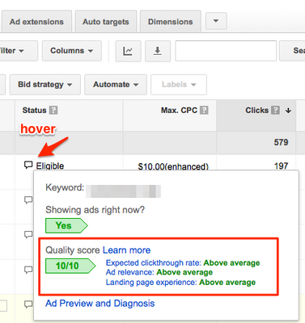305x323 pixels.
Task: Click the download report icon
Action: 158,51
